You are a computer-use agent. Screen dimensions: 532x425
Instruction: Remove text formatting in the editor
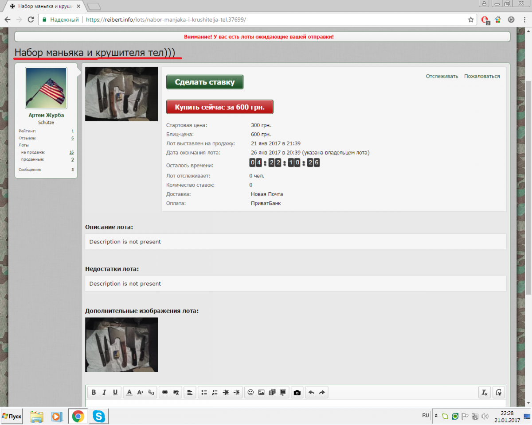click(x=485, y=392)
